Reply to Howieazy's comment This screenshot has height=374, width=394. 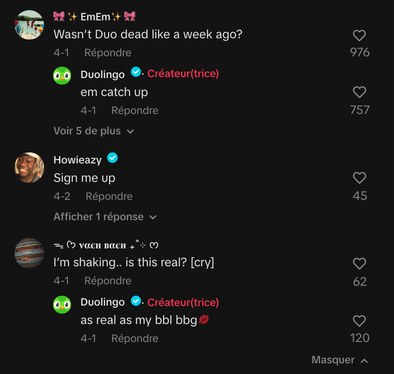pos(109,196)
